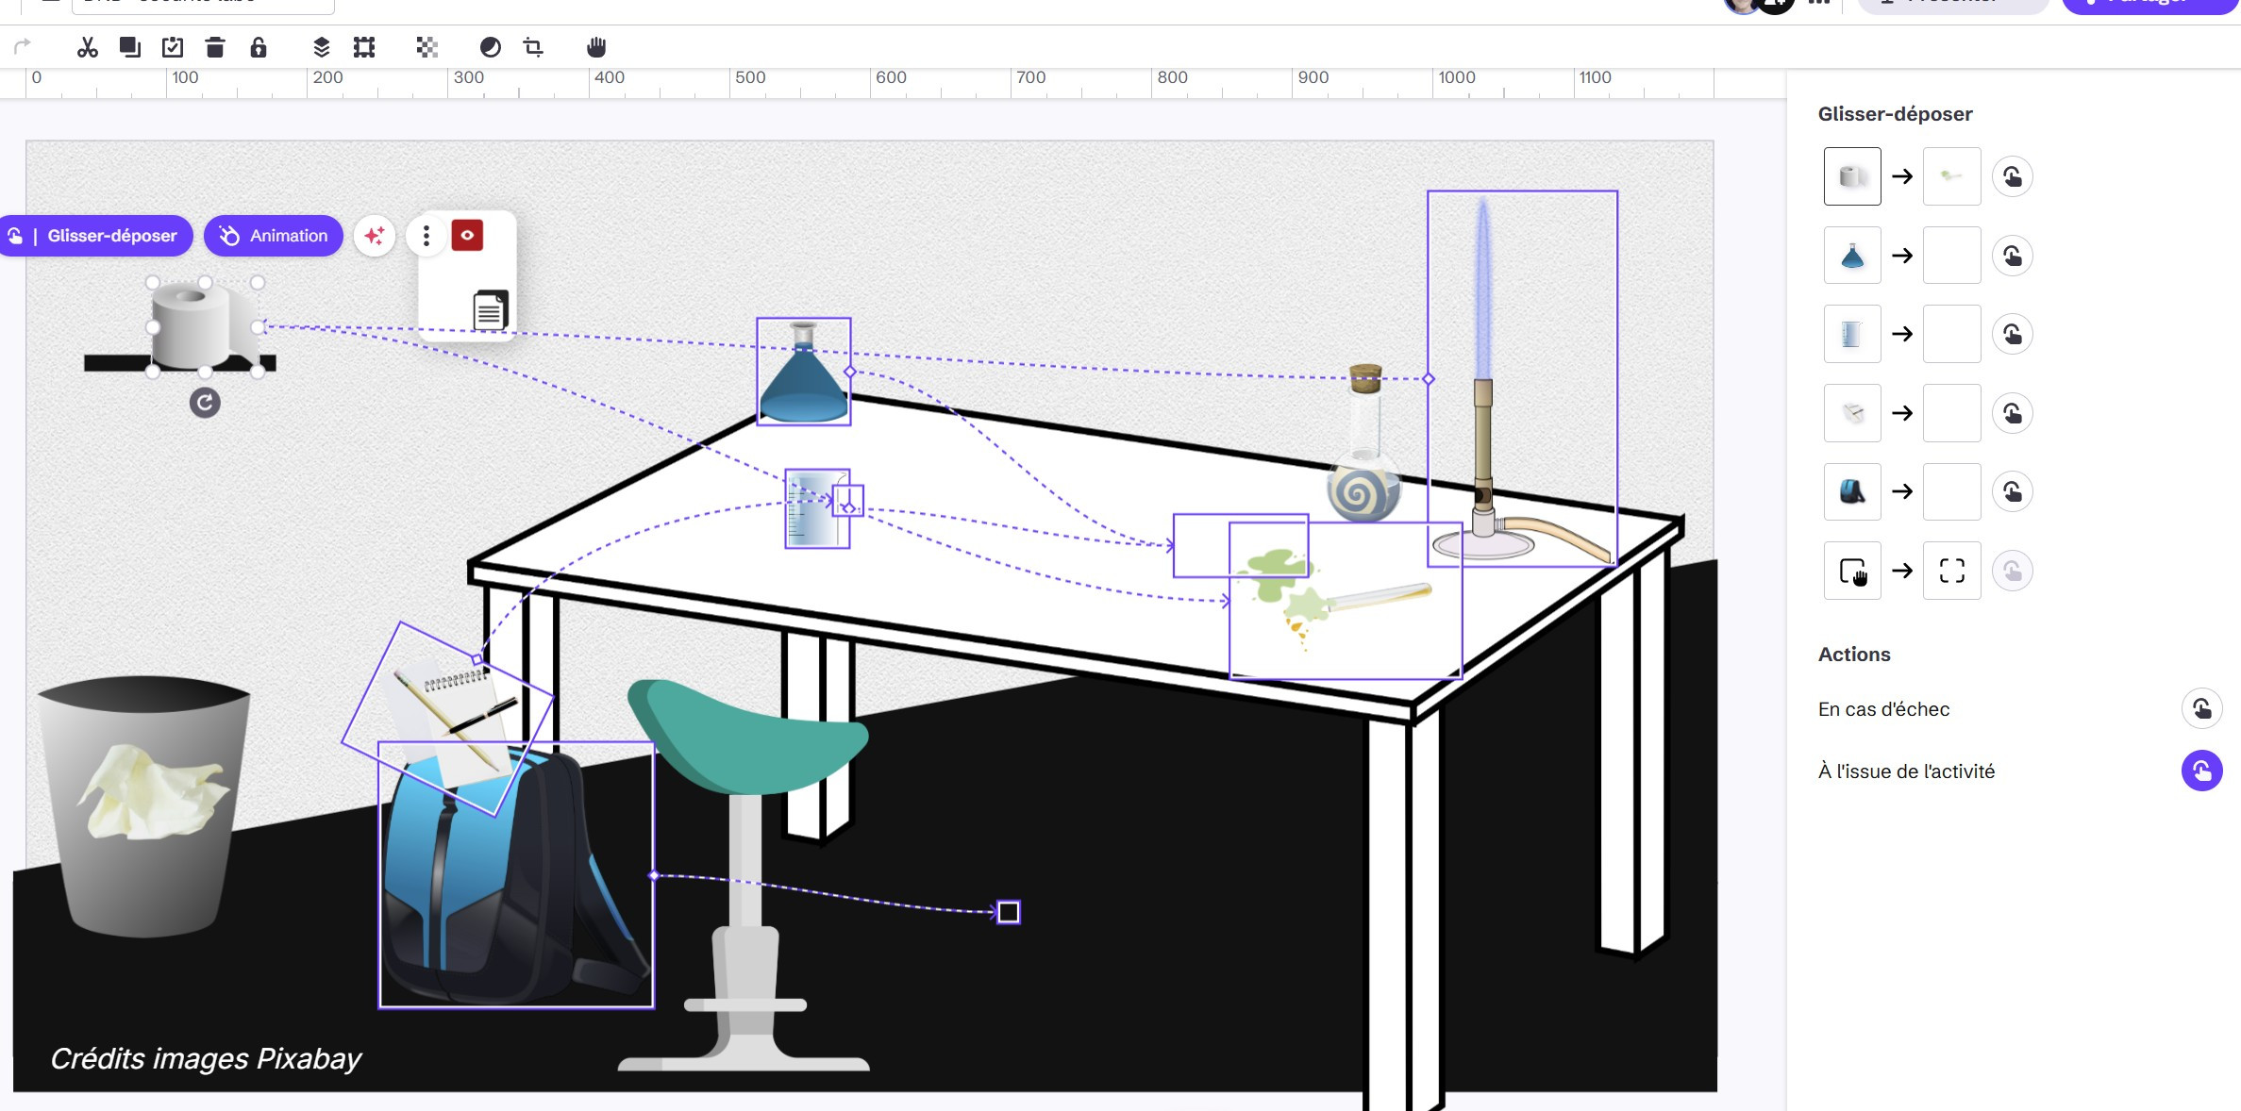This screenshot has height=1111, width=2241.
Task: Select the toilet paper roll drag thumbnail
Action: (x=1852, y=176)
